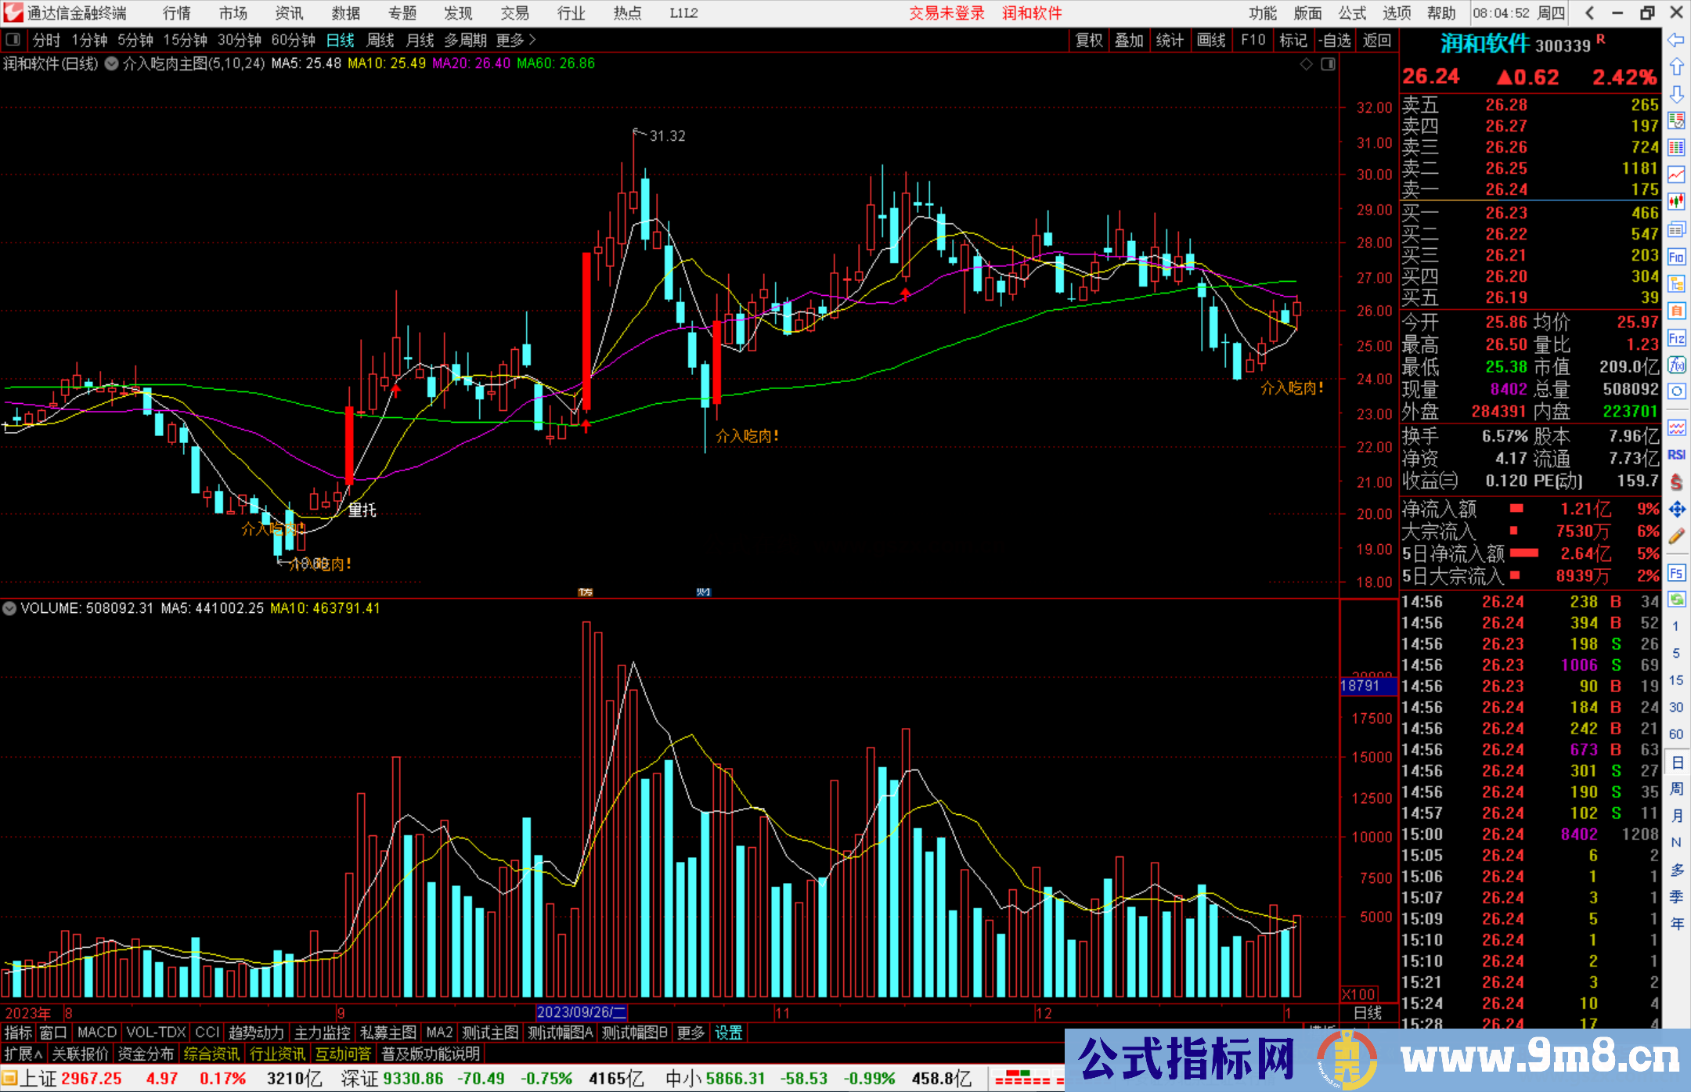The width and height of the screenshot is (1691, 1092).
Task: Expand the 扩展 panel toggle
Action: coord(23,1054)
